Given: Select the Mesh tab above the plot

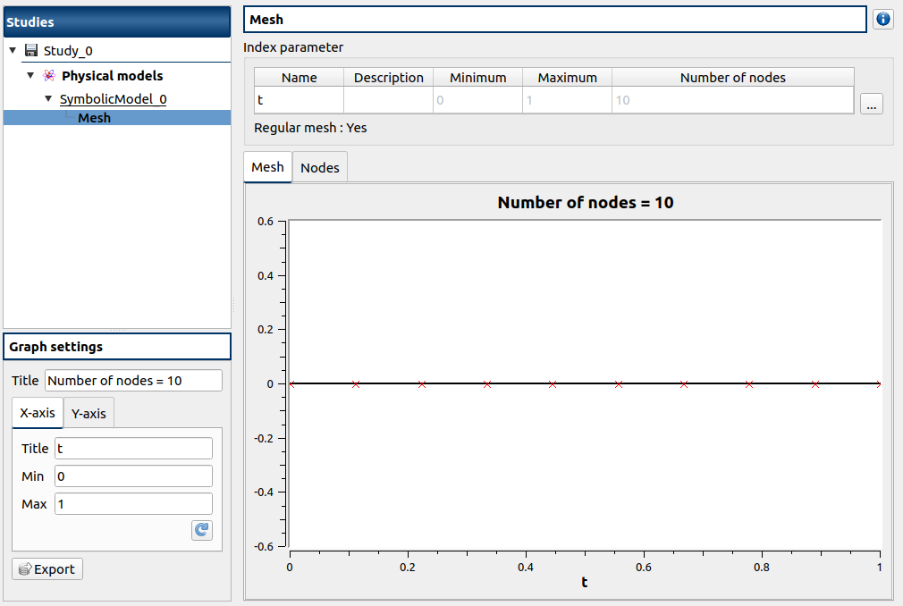Looking at the screenshot, I should pos(267,167).
